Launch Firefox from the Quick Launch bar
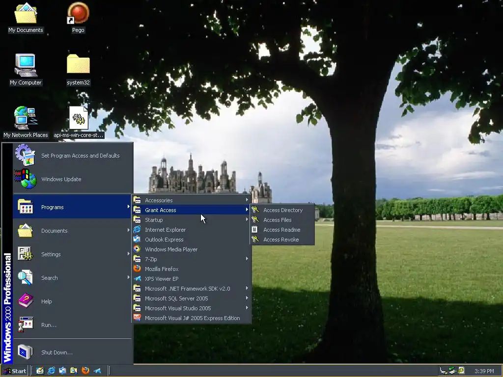The image size is (503, 377). 85,371
